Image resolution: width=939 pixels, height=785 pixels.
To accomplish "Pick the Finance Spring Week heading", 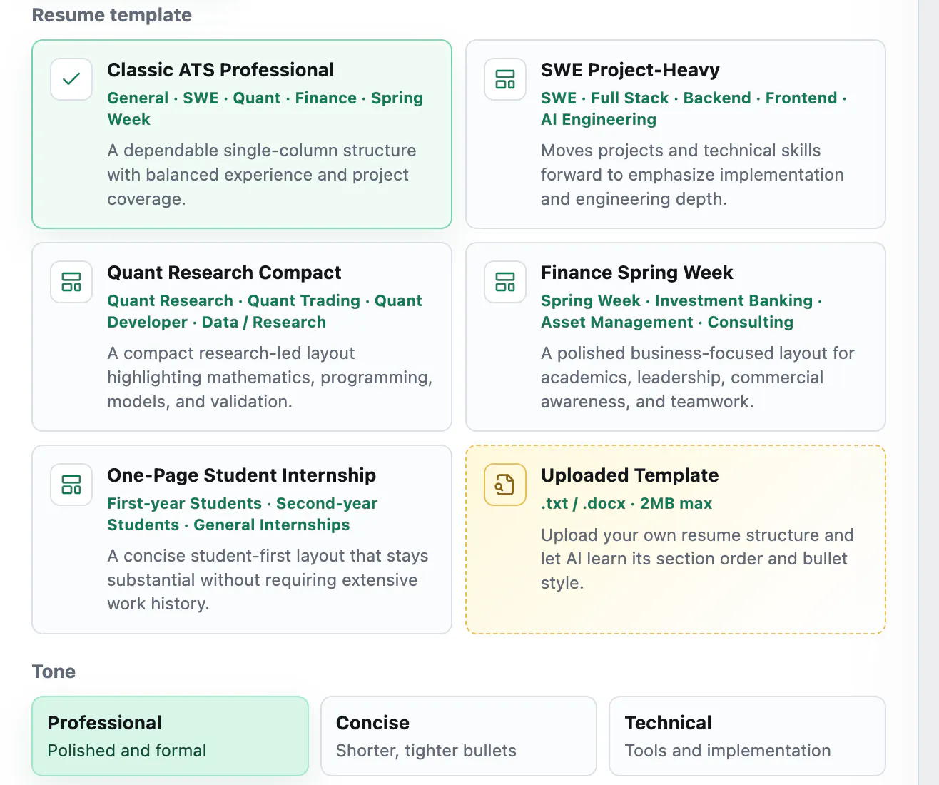I will (x=636, y=273).
